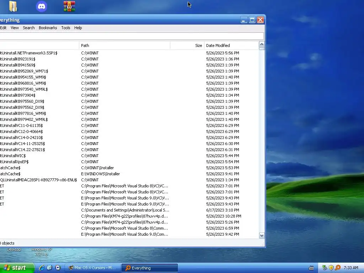Image resolution: width=364 pixels, height=273 pixels.
Task: Click the path C:\Documents and Settings\Administrator\Local S...
Action: (125, 210)
